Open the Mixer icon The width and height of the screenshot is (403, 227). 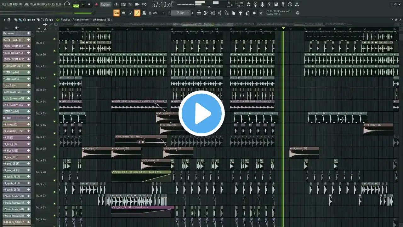coord(220,13)
